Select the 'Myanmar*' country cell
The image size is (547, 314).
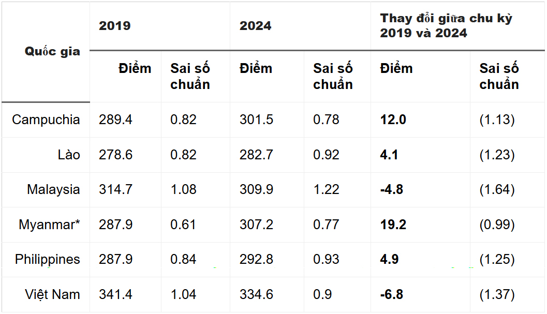click(x=49, y=225)
